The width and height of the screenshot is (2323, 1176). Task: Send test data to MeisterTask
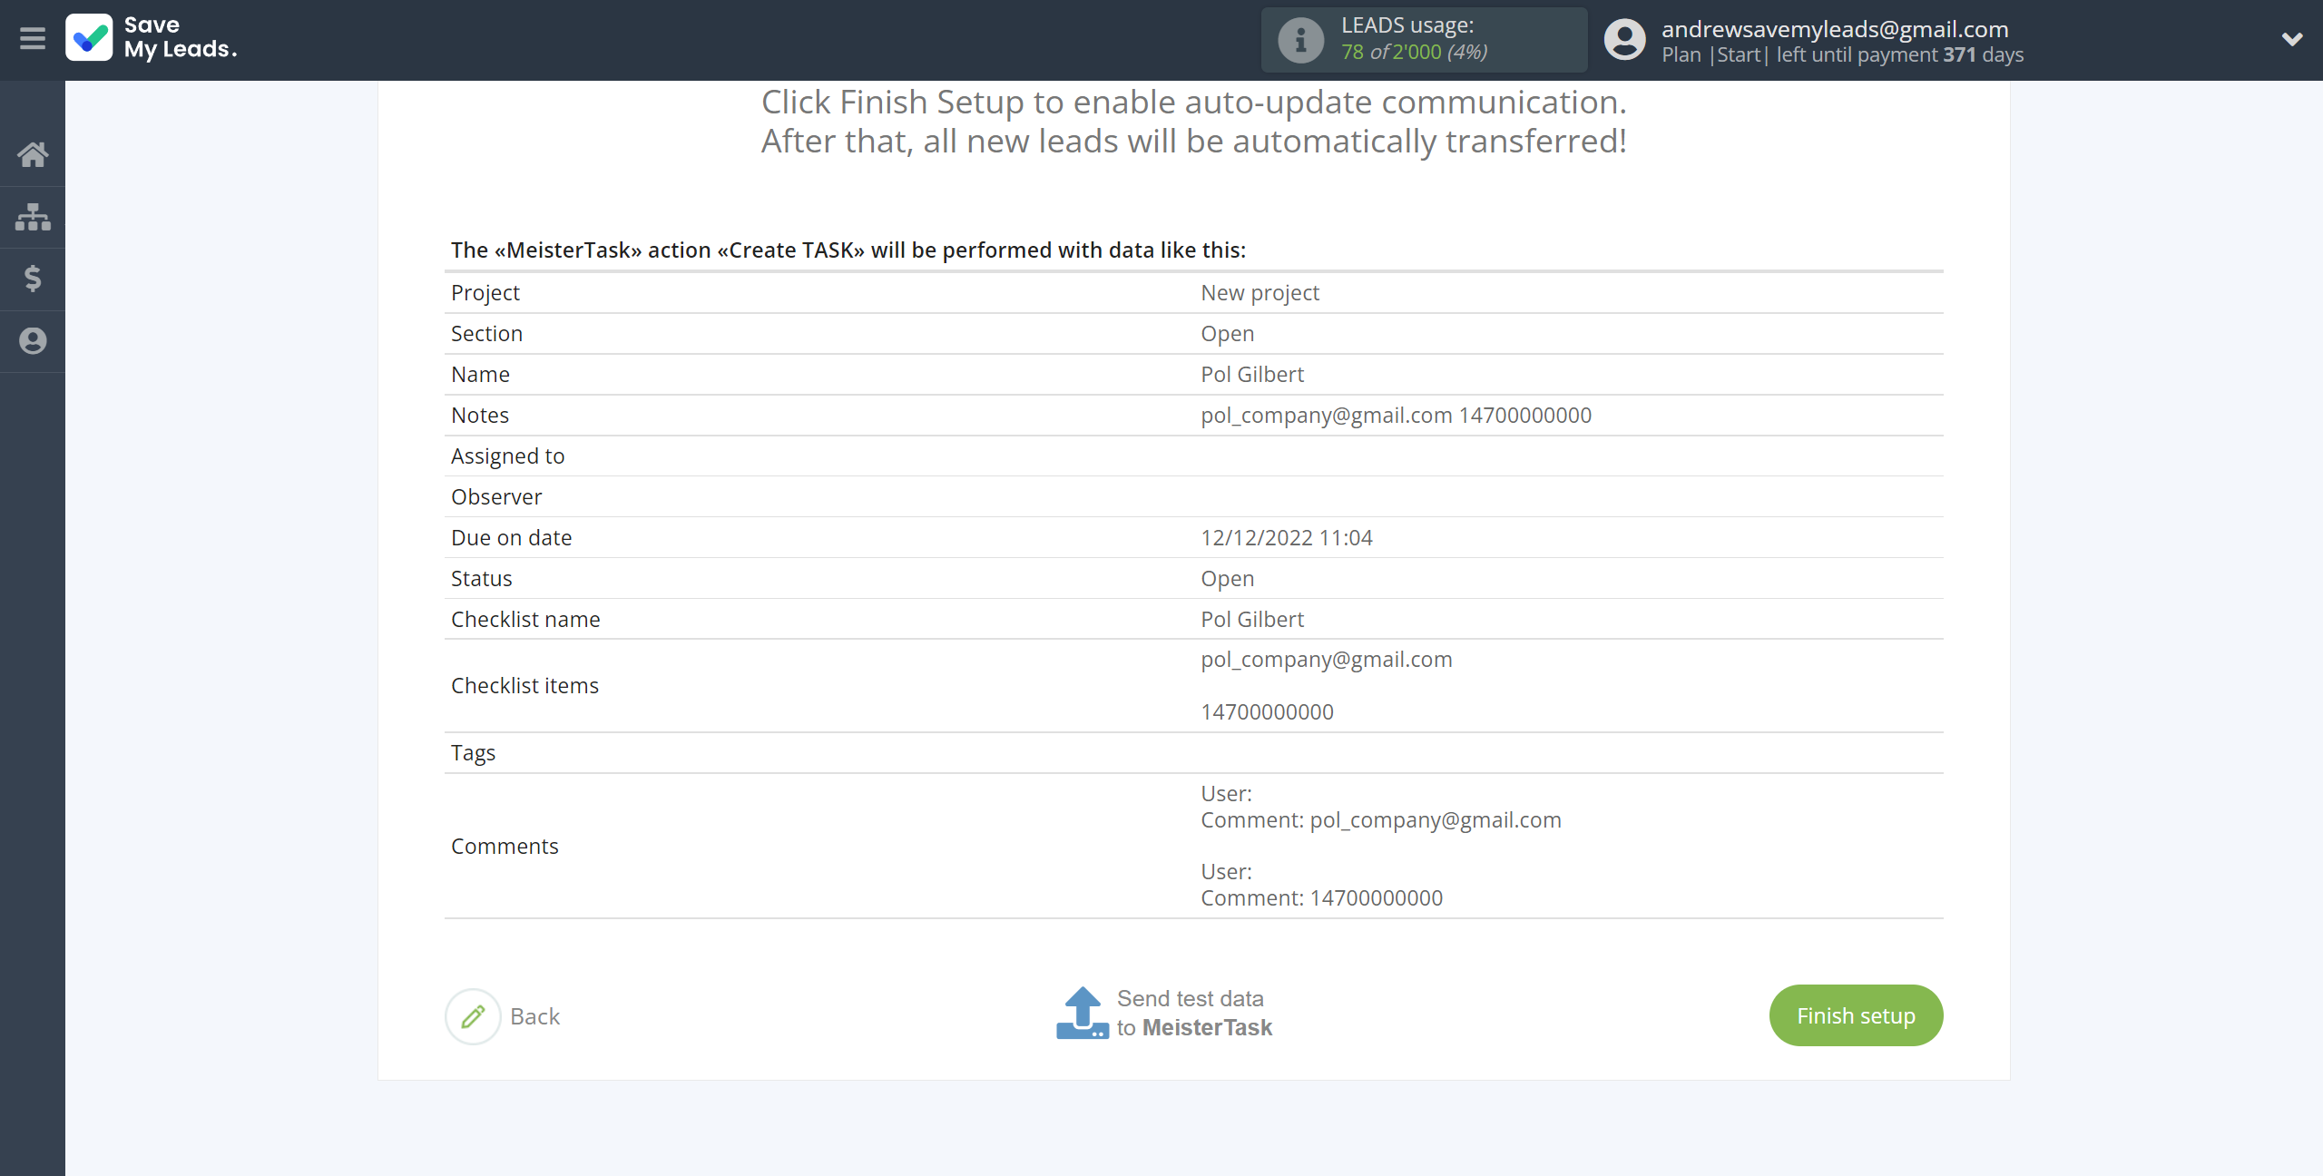click(1194, 1013)
